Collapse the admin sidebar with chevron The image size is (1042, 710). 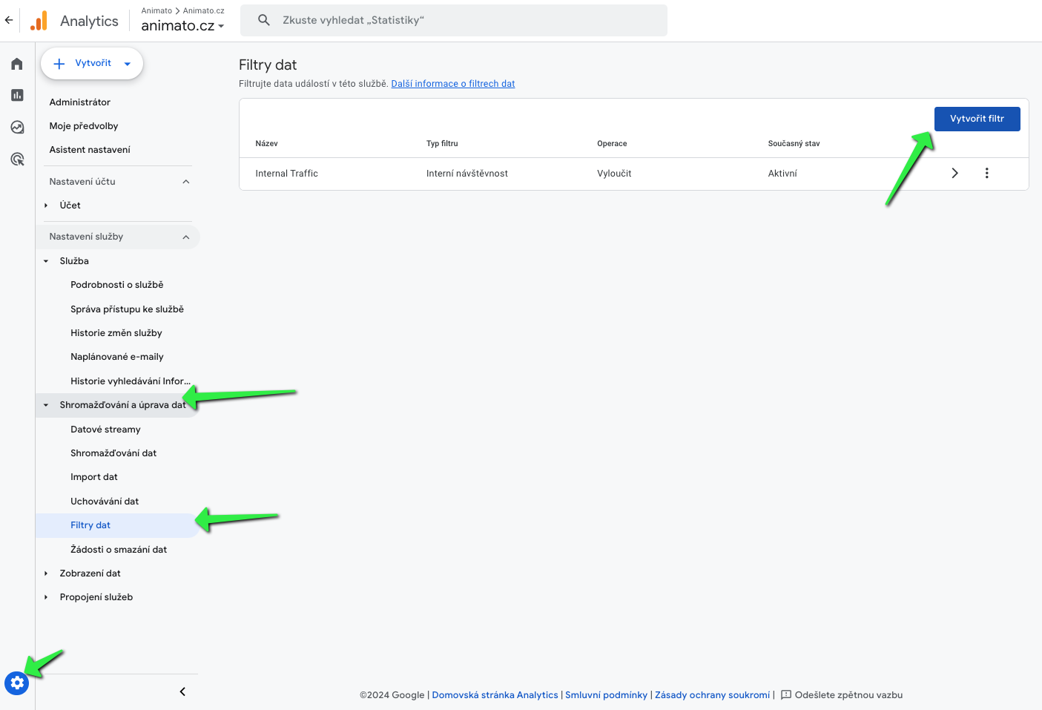pyautogui.click(x=182, y=691)
